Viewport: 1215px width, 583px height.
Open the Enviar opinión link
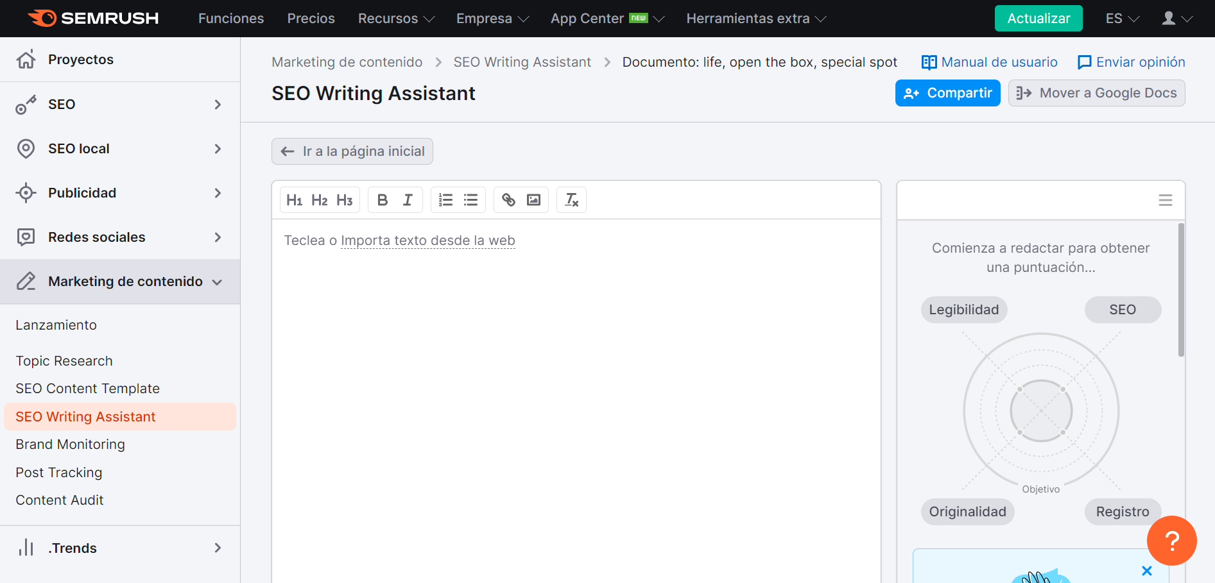1132,62
